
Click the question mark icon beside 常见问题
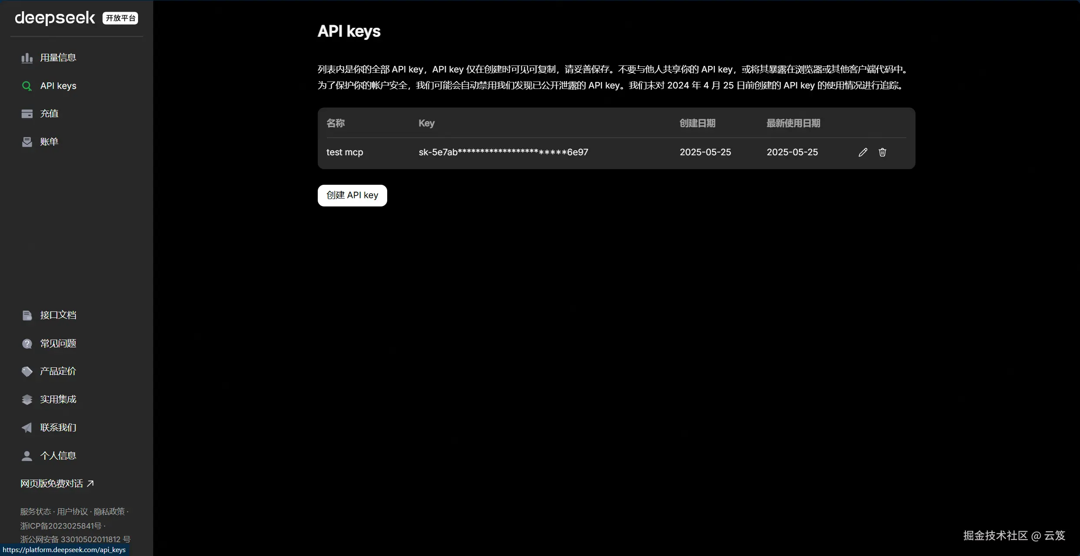[x=27, y=343]
